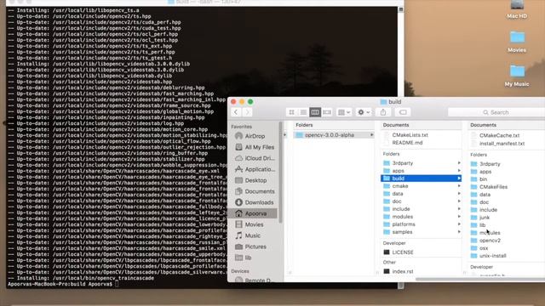This screenshot has height=306, width=545.
Task: Select Apoorva home folder in sidebar
Action: tap(253, 213)
